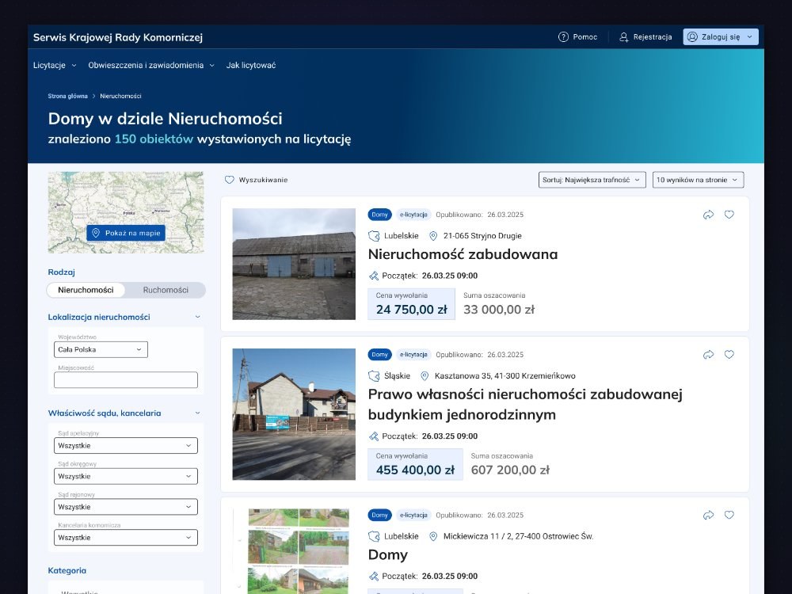Click the photo collage of Ostrowiec listing

[294, 551]
